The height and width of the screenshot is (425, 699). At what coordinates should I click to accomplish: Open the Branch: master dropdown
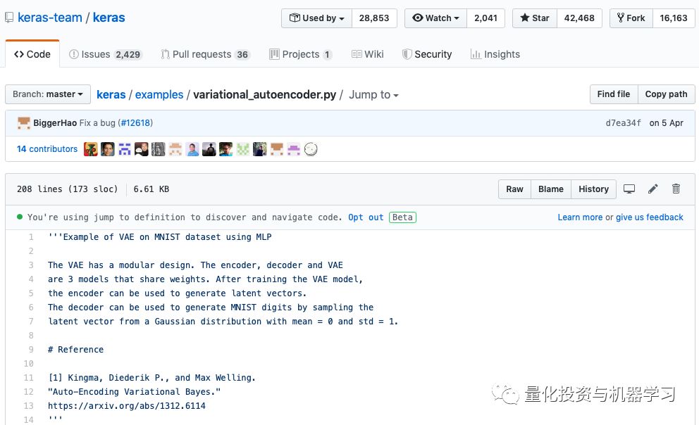48,94
